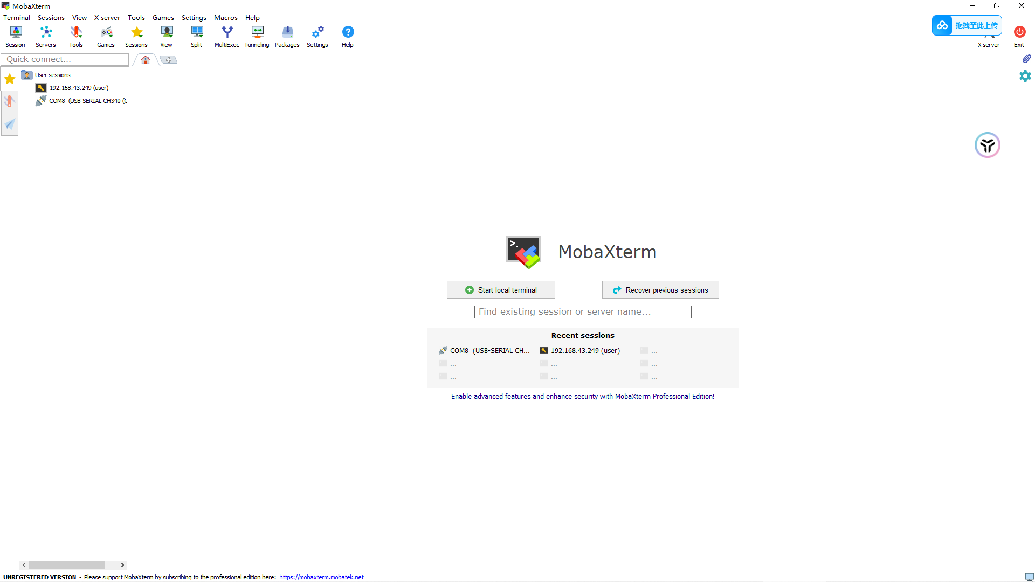
Task: Open the Settings gears toolbar icon
Action: click(318, 37)
